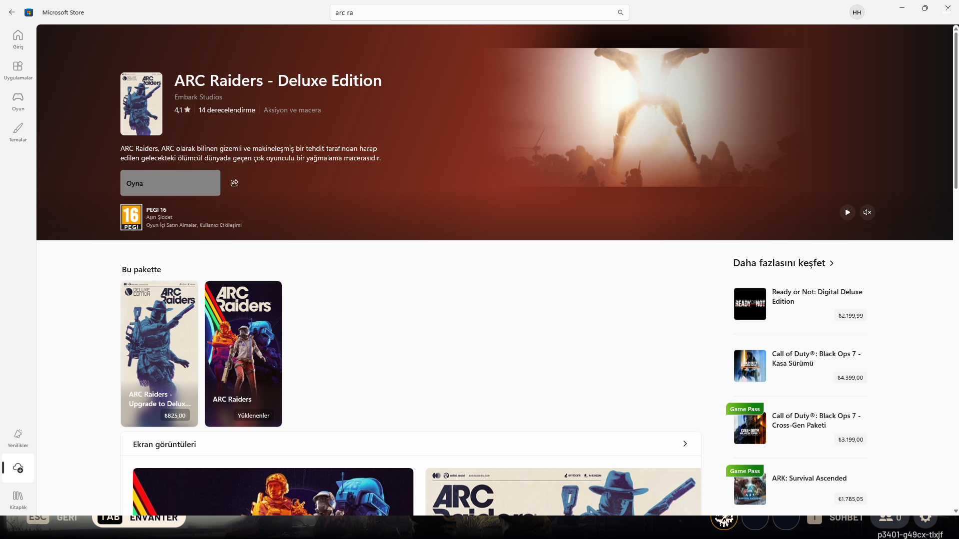Click the Ready or Not thumbnail

pyautogui.click(x=750, y=304)
